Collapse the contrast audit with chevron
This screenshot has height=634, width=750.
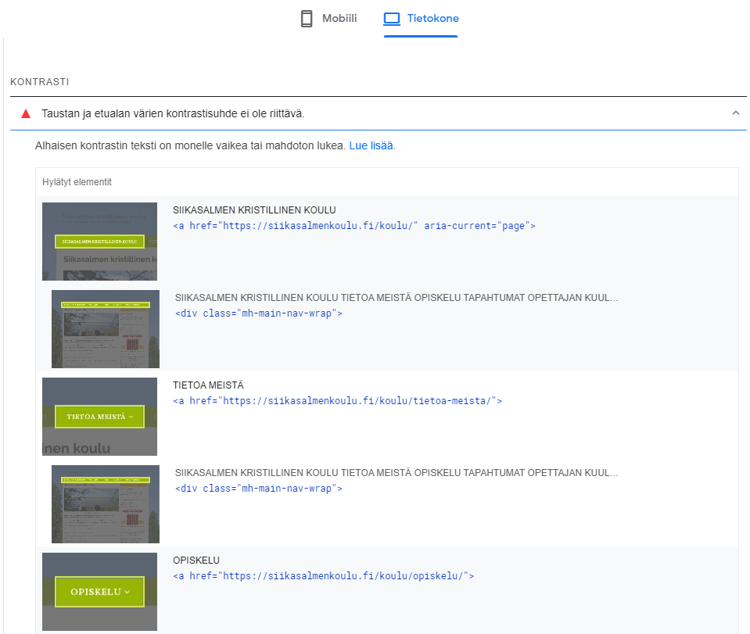tap(736, 113)
